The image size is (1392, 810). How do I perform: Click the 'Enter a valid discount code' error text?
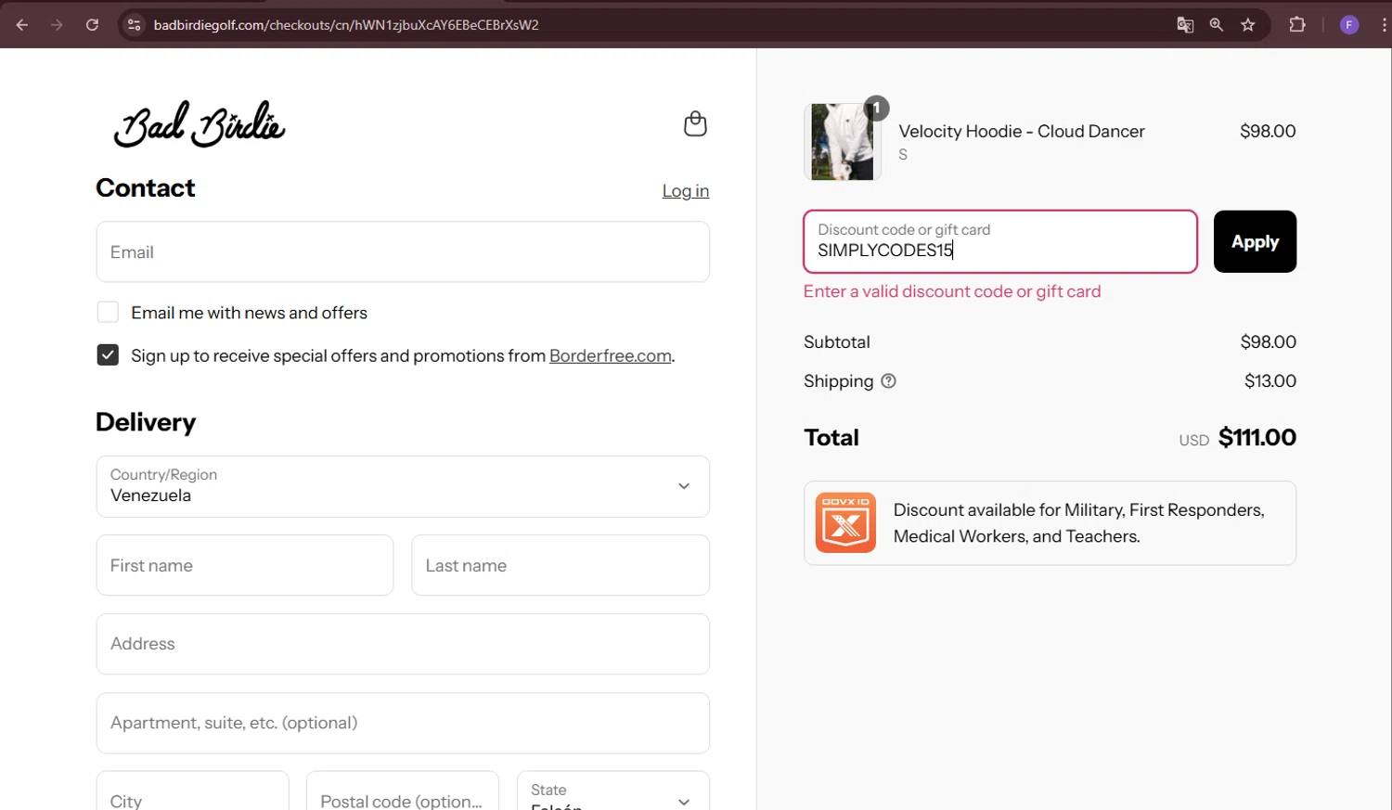coord(952,291)
